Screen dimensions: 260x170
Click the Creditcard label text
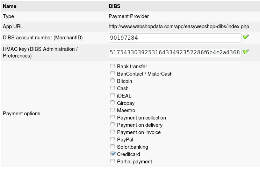pos(129,154)
